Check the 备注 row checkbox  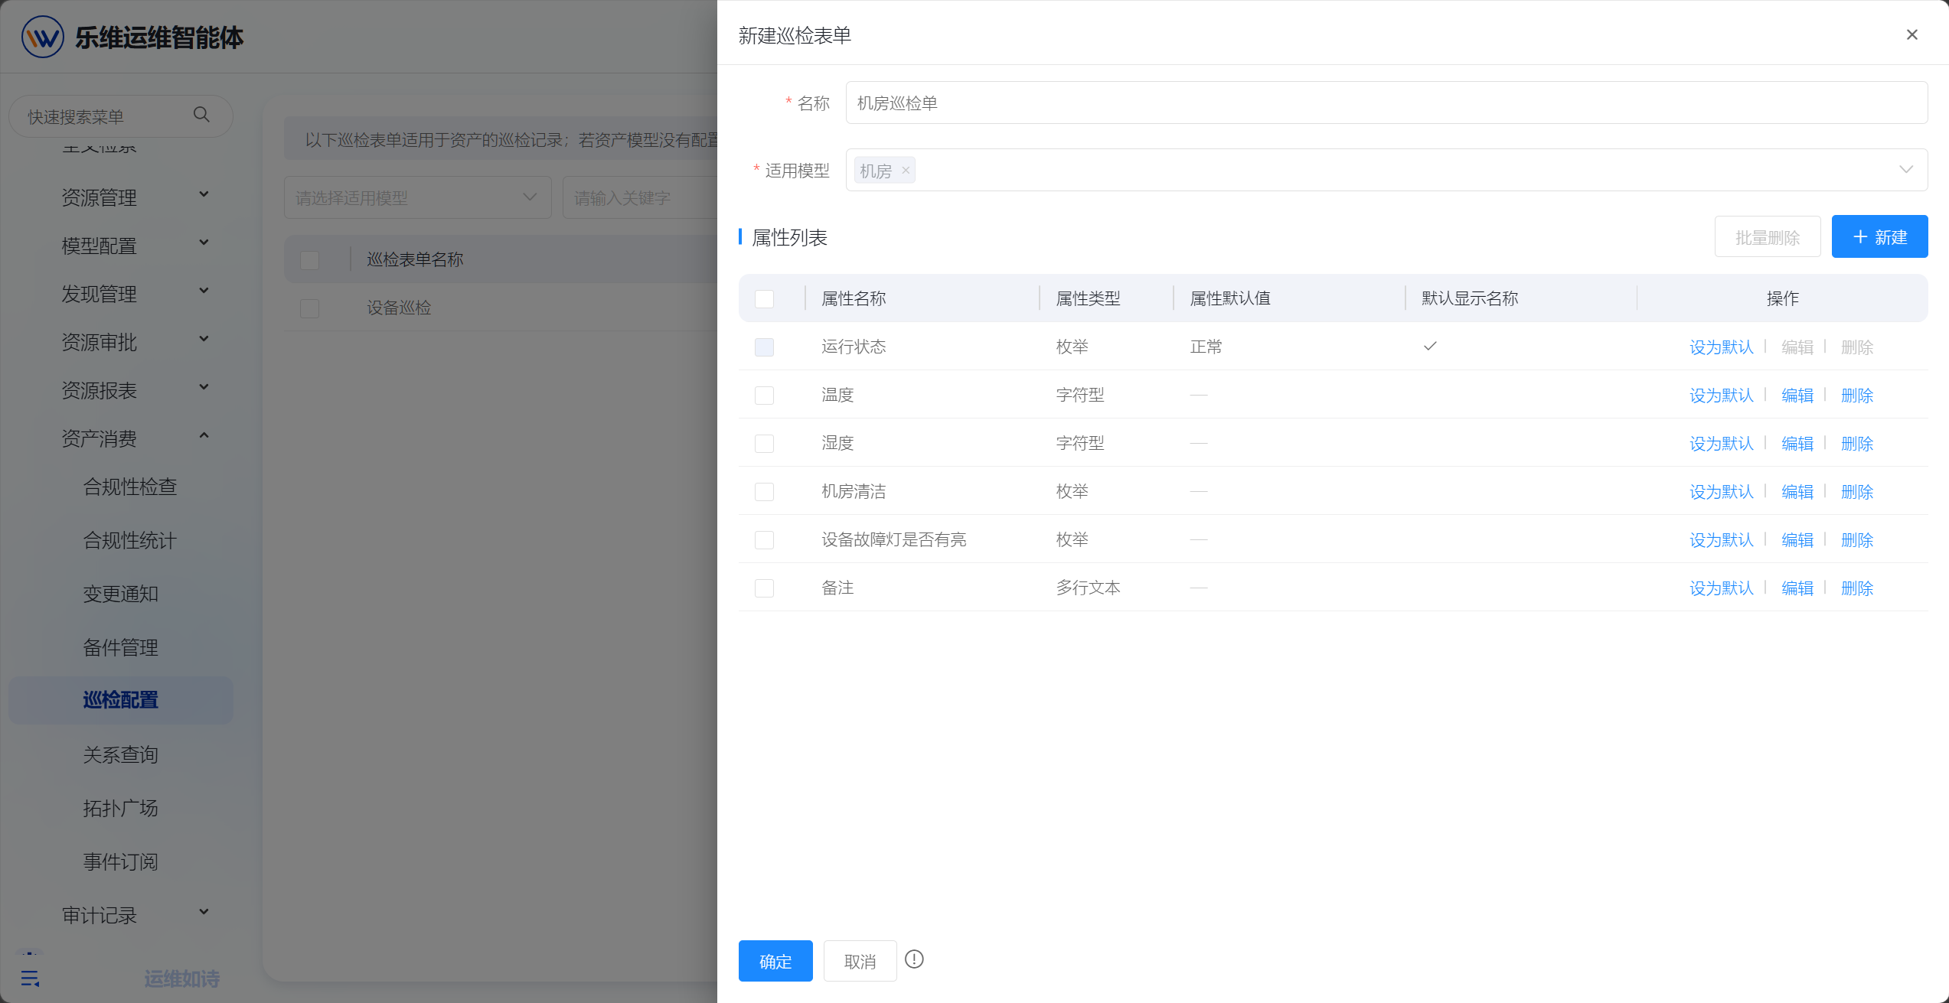point(764,588)
